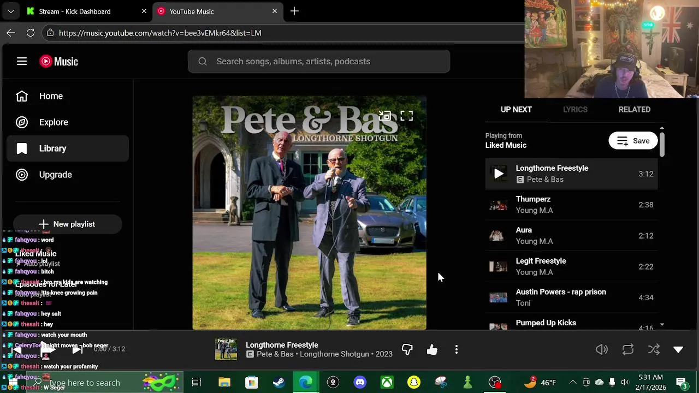Click the YouTube Music logo
This screenshot has height=393, width=699.
58,61
